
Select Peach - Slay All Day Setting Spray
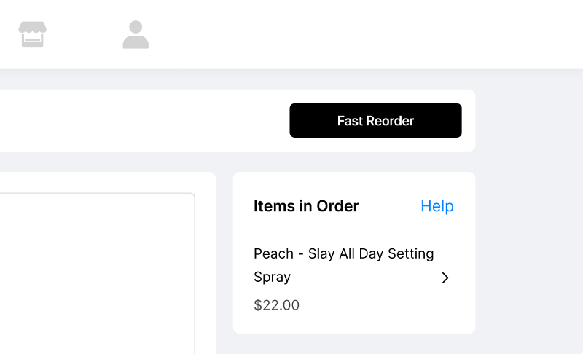[343, 265]
